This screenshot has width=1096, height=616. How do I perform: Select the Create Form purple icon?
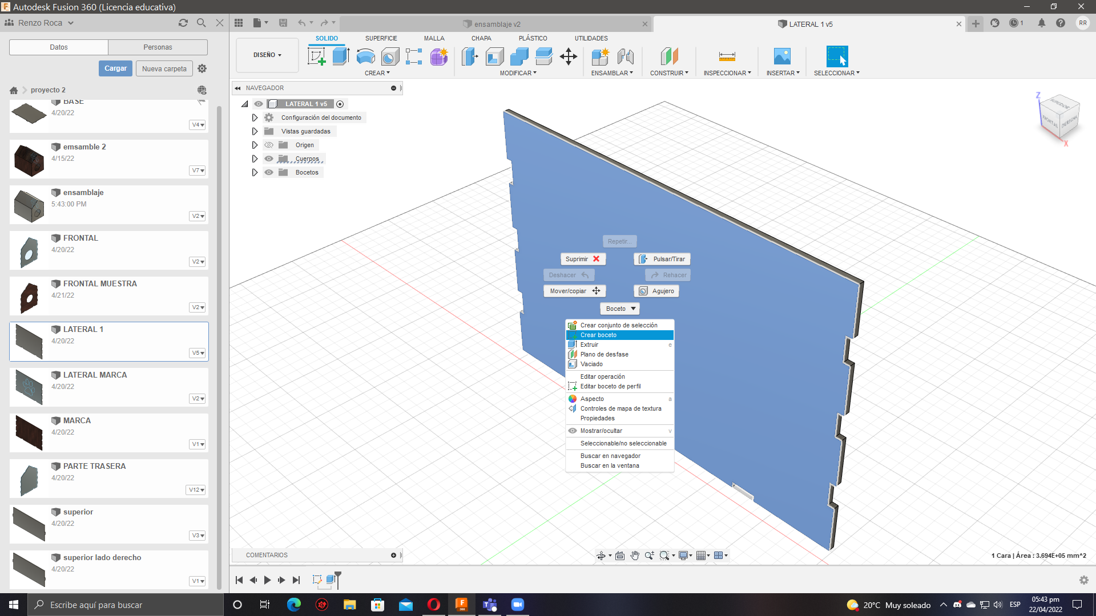pos(439,56)
